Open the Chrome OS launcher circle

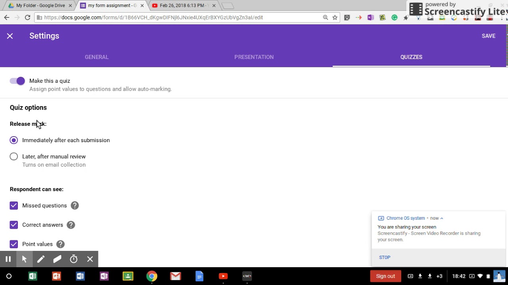click(x=9, y=276)
